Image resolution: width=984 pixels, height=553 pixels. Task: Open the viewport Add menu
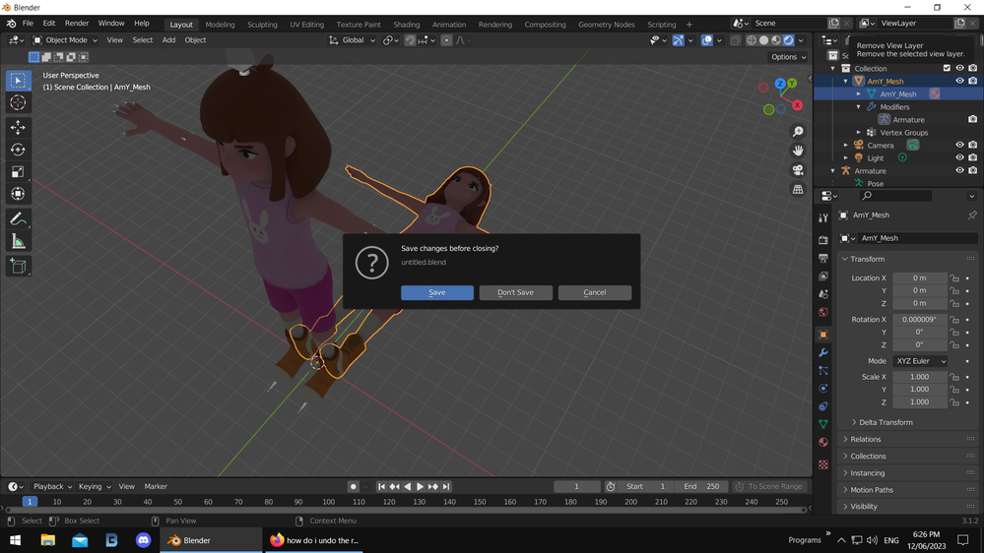pyautogui.click(x=168, y=40)
